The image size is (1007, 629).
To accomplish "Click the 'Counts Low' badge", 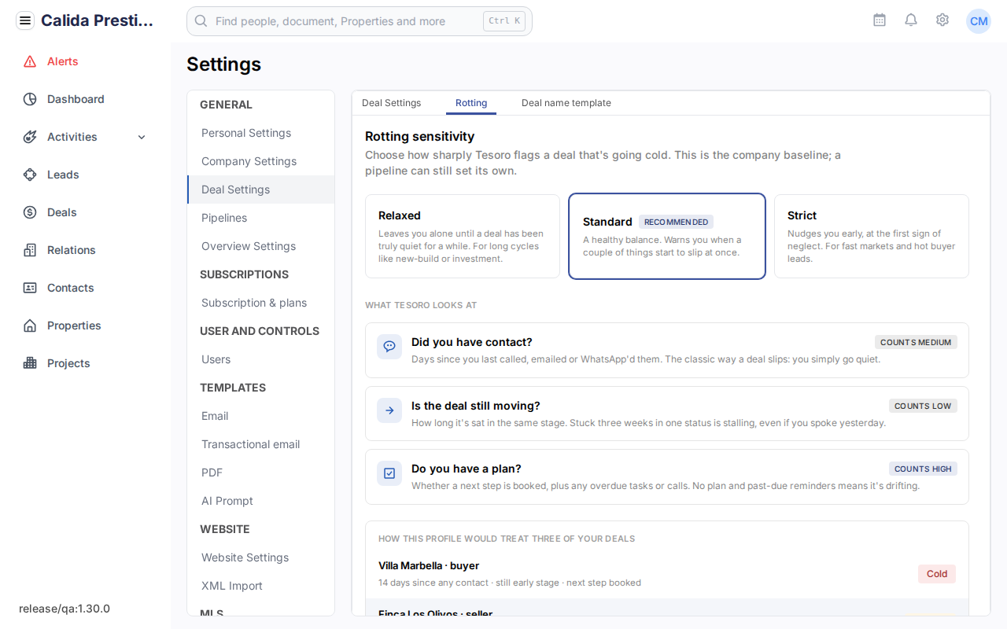I will tap(923, 406).
